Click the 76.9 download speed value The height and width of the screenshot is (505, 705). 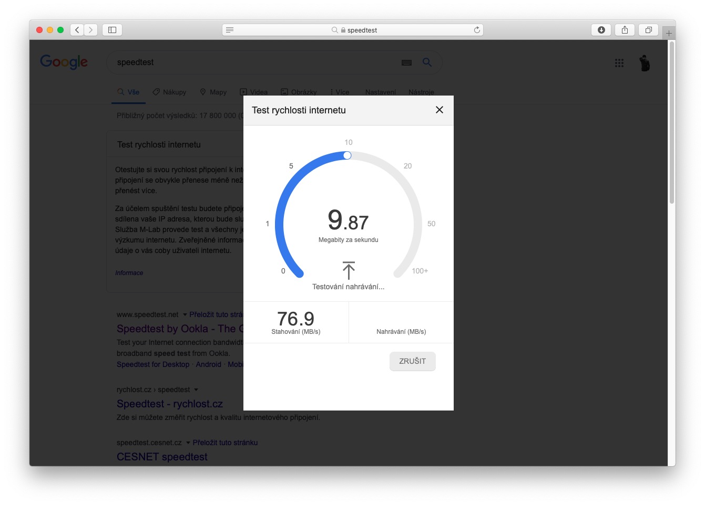[x=295, y=319]
